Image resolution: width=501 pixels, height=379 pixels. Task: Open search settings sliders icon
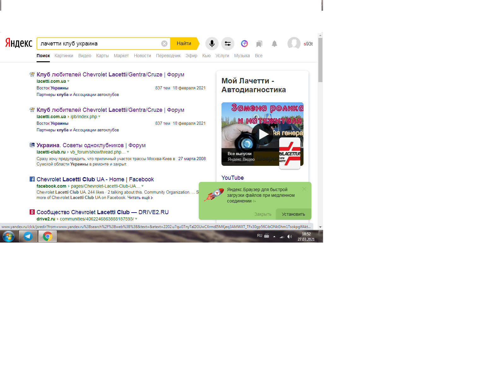click(228, 44)
